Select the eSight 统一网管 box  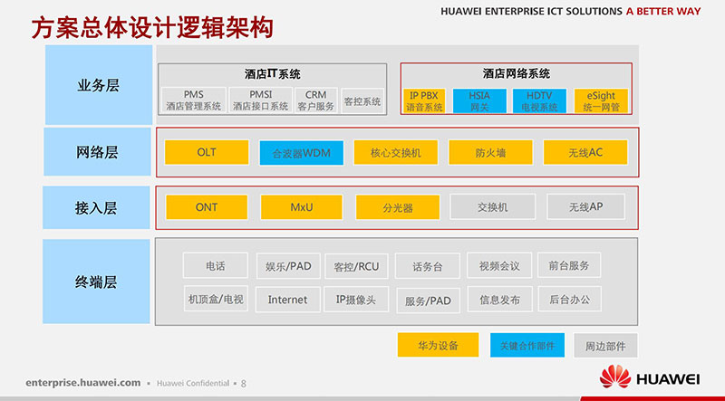(601, 101)
